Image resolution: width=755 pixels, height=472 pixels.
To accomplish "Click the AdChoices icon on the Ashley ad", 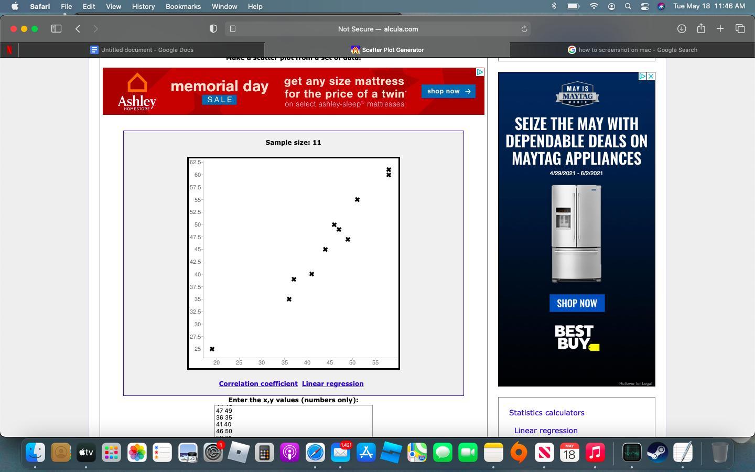I will (479, 72).
